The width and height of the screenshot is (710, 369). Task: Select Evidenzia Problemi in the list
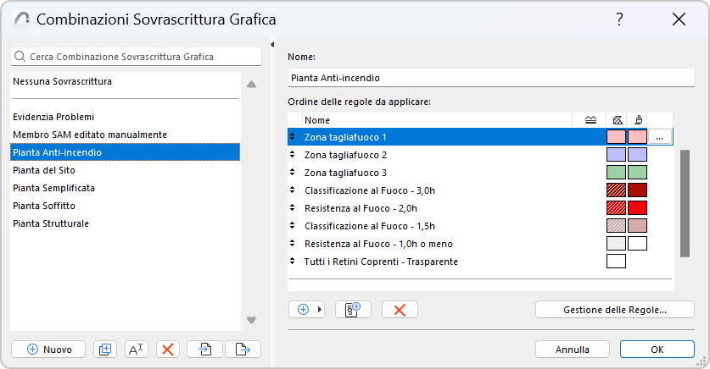coord(53,117)
